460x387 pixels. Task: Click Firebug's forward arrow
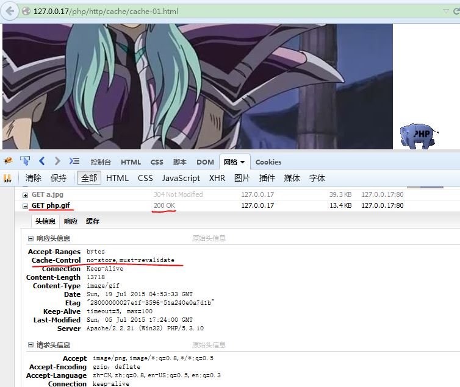(x=57, y=161)
